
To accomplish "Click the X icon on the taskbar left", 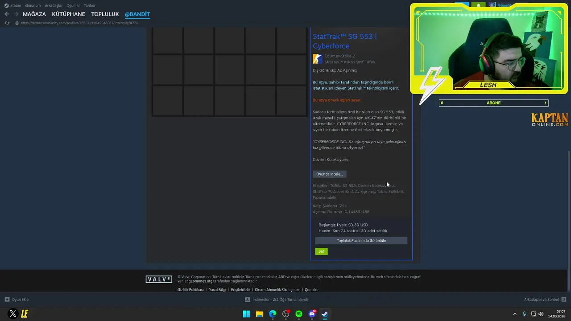I will pos(13,314).
